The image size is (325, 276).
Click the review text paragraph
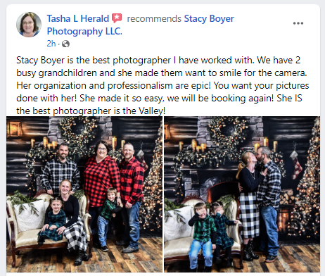point(162,85)
